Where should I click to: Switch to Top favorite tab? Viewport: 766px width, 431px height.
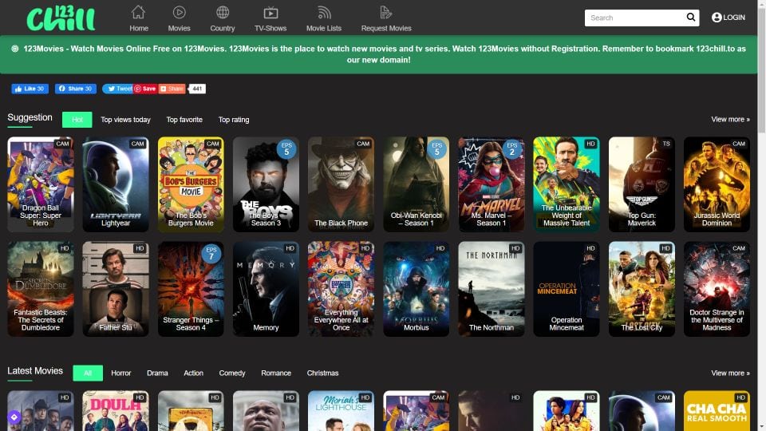[x=184, y=120]
